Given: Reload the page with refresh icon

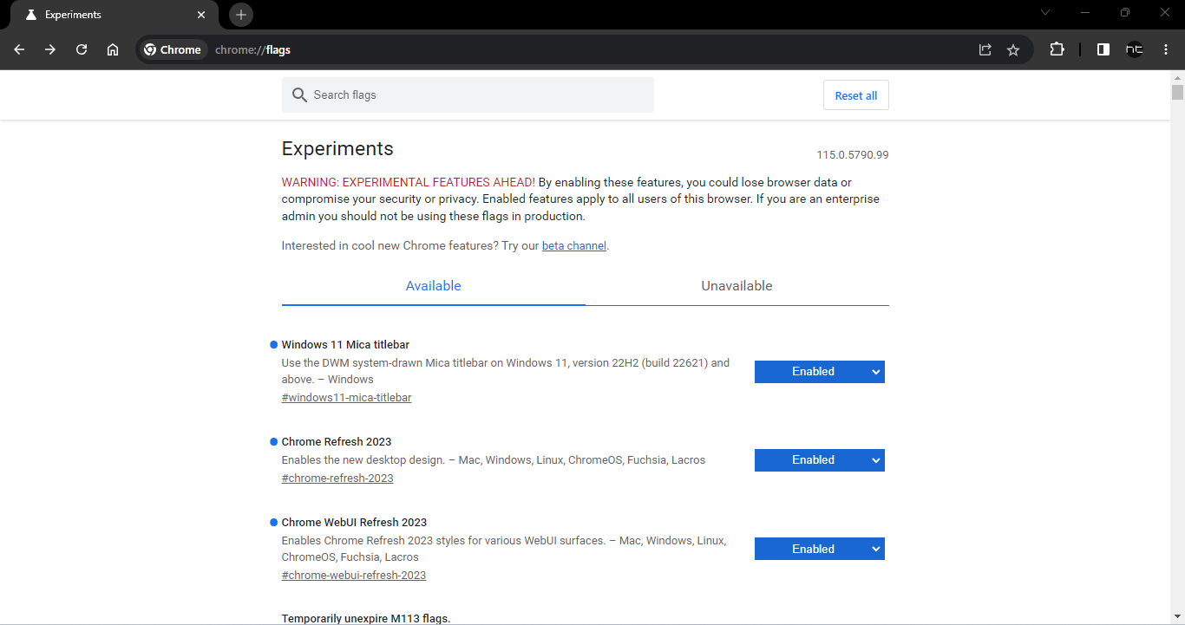Looking at the screenshot, I should click(82, 49).
